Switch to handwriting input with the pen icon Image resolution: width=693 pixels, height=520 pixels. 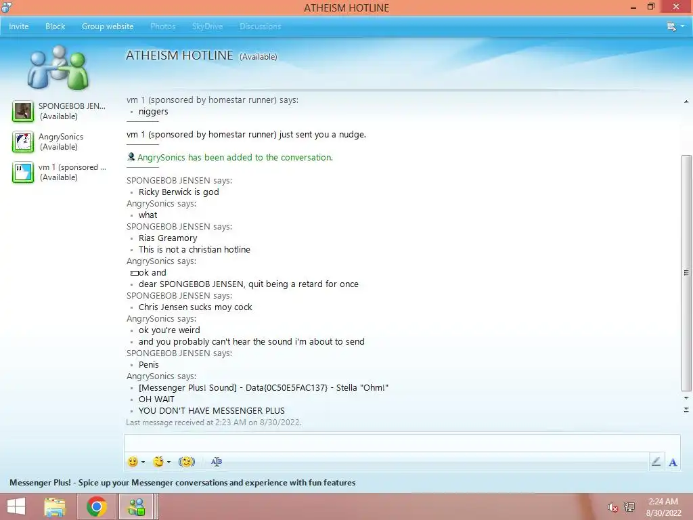coord(656,462)
